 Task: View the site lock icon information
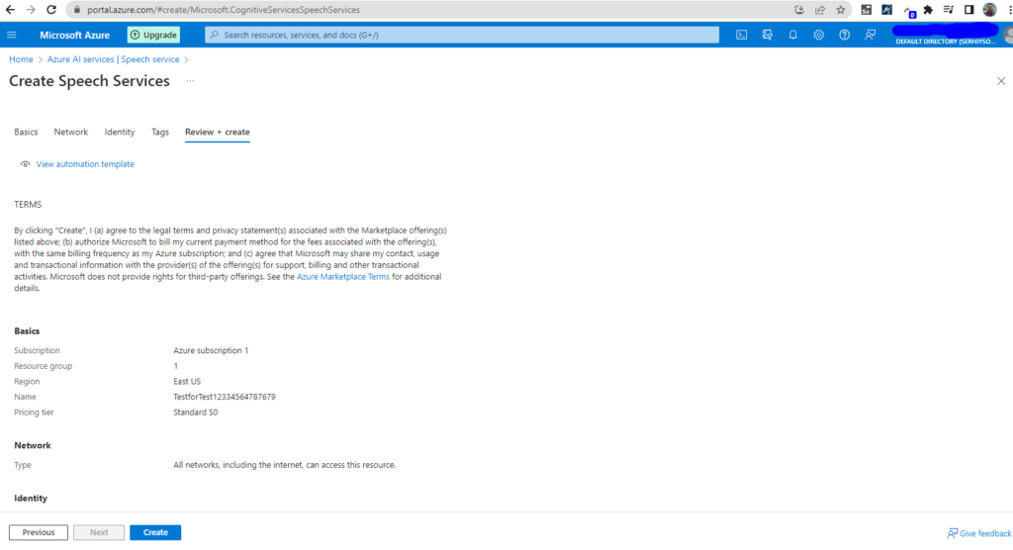coord(77,10)
